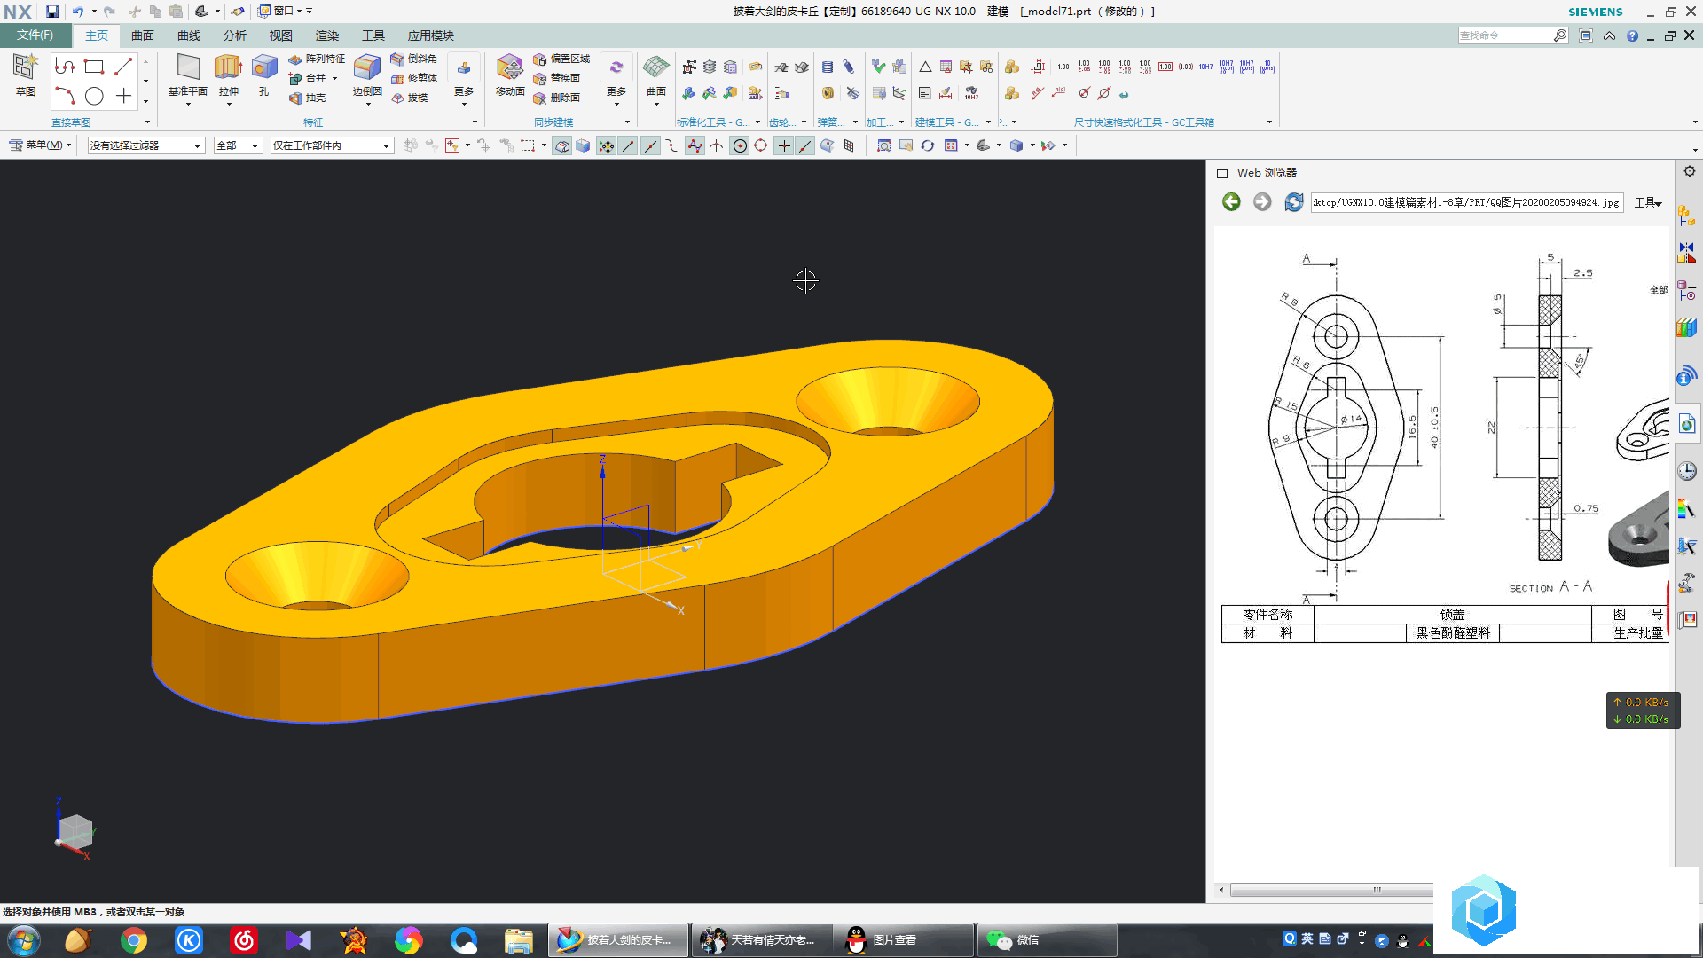This screenshot has height=958, width=1703.
Task: Click the 10H7 tolerance format icon
Action: coord(1205,67)
